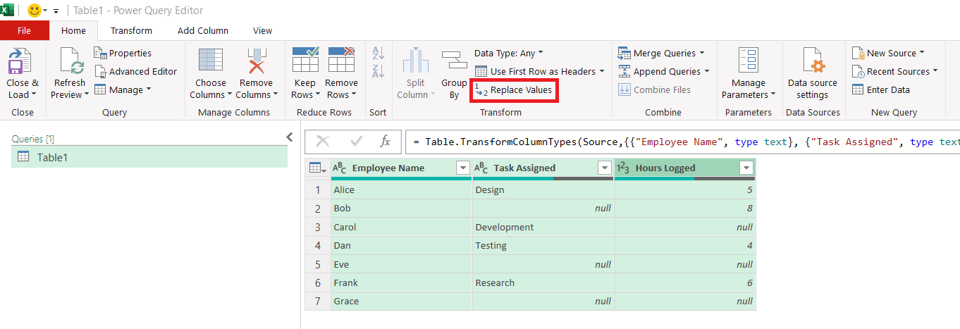Click the fx formula button
The image size is (960, 329).
point(385,142)
